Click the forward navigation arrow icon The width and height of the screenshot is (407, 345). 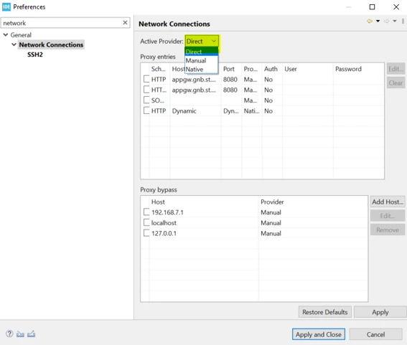(386, 21)
